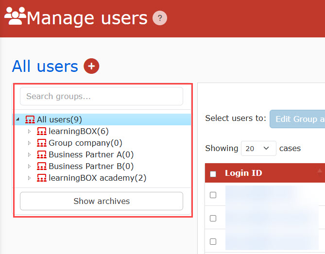This screenshot has width=325, height=254.
Task: Click the red plus add user icon
Action: point(91,66)
